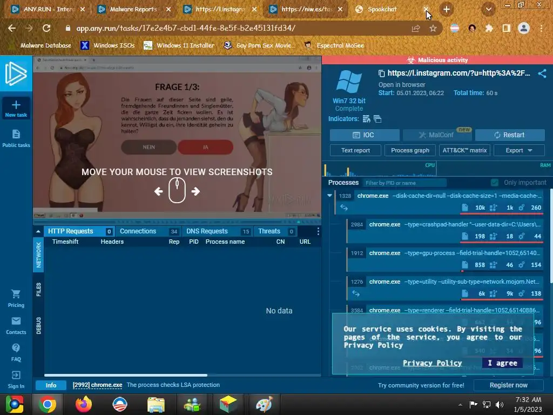Open ATT&CK matrix
Viewport: 553px width, 415px height.
click(x=464, y=150)
